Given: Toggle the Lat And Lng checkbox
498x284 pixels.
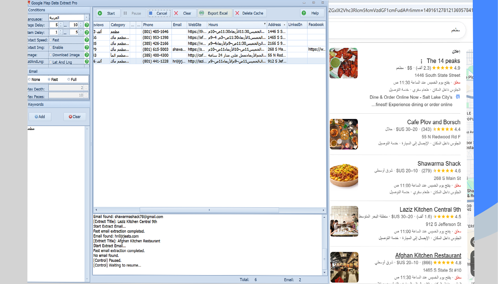Looking at the screenshot, I should click(x=50, y=62).
